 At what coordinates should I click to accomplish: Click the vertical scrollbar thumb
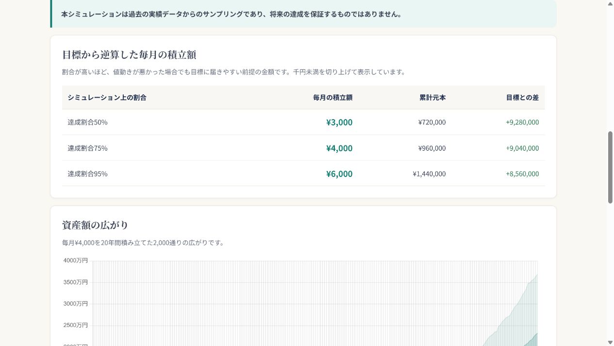(610, 167)
